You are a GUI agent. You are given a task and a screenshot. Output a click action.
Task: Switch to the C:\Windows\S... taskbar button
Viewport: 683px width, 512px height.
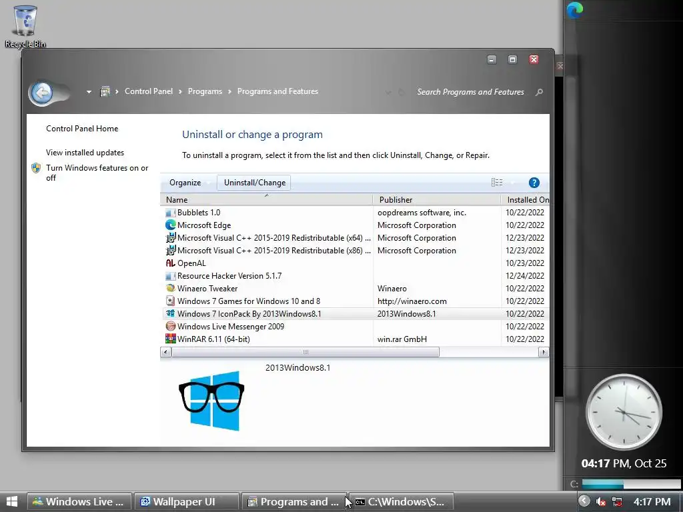point(401,501)
